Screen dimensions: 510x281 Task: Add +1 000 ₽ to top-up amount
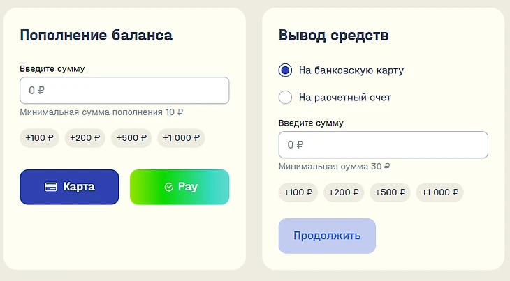pos(181,138)
